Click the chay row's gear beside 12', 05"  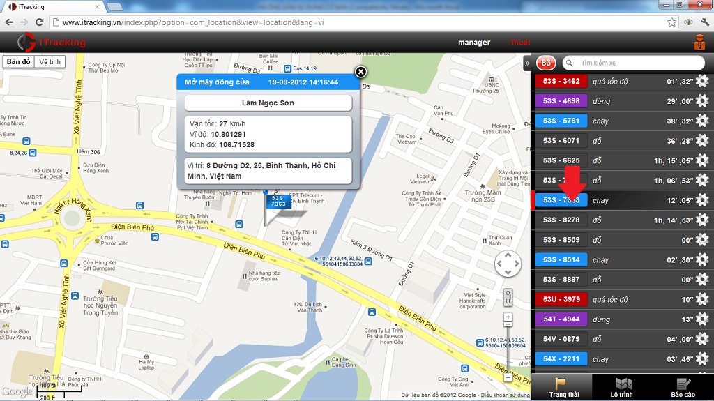tap(702, 200)
